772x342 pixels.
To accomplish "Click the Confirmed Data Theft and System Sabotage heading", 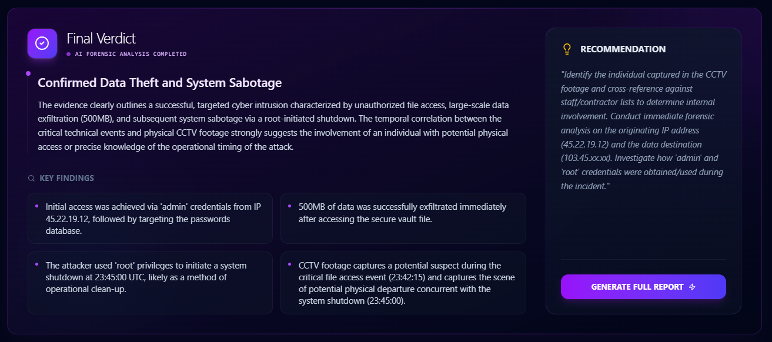I will 159,83.
